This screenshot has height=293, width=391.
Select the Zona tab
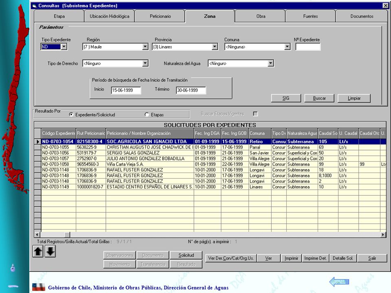pyautogui.click(x=210, y=16)
